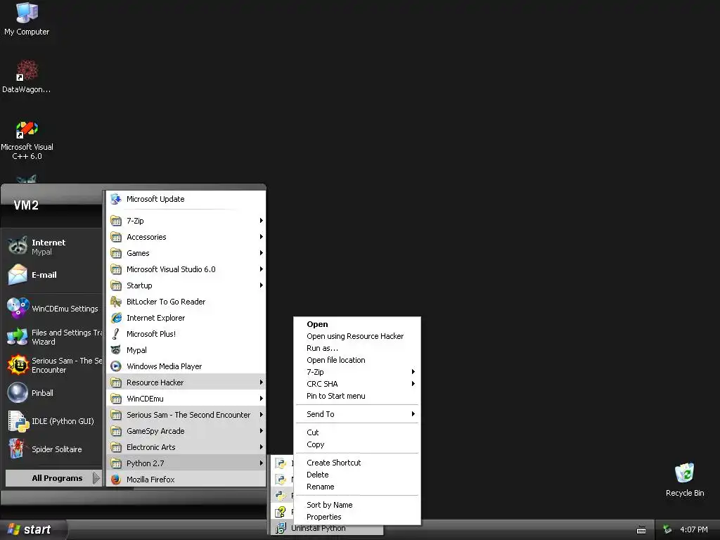Screen dimensions: 720x540
Task: Choose Rename in the context menu
Action: (x=357, y=487)
